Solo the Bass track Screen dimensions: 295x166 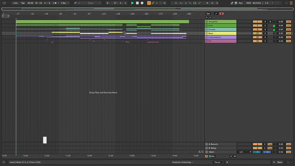point(265,33)
